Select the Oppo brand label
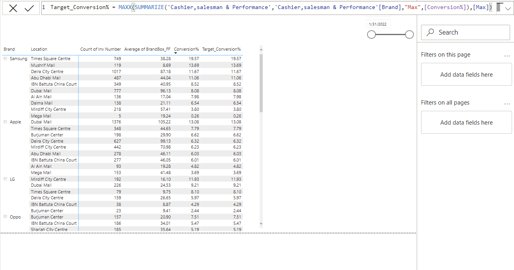Screen dimensions: 514x270 coord(15,217)
